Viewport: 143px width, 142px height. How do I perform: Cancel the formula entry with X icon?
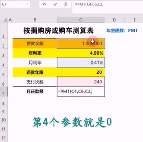pyautogui.click(x=44, y=4)
